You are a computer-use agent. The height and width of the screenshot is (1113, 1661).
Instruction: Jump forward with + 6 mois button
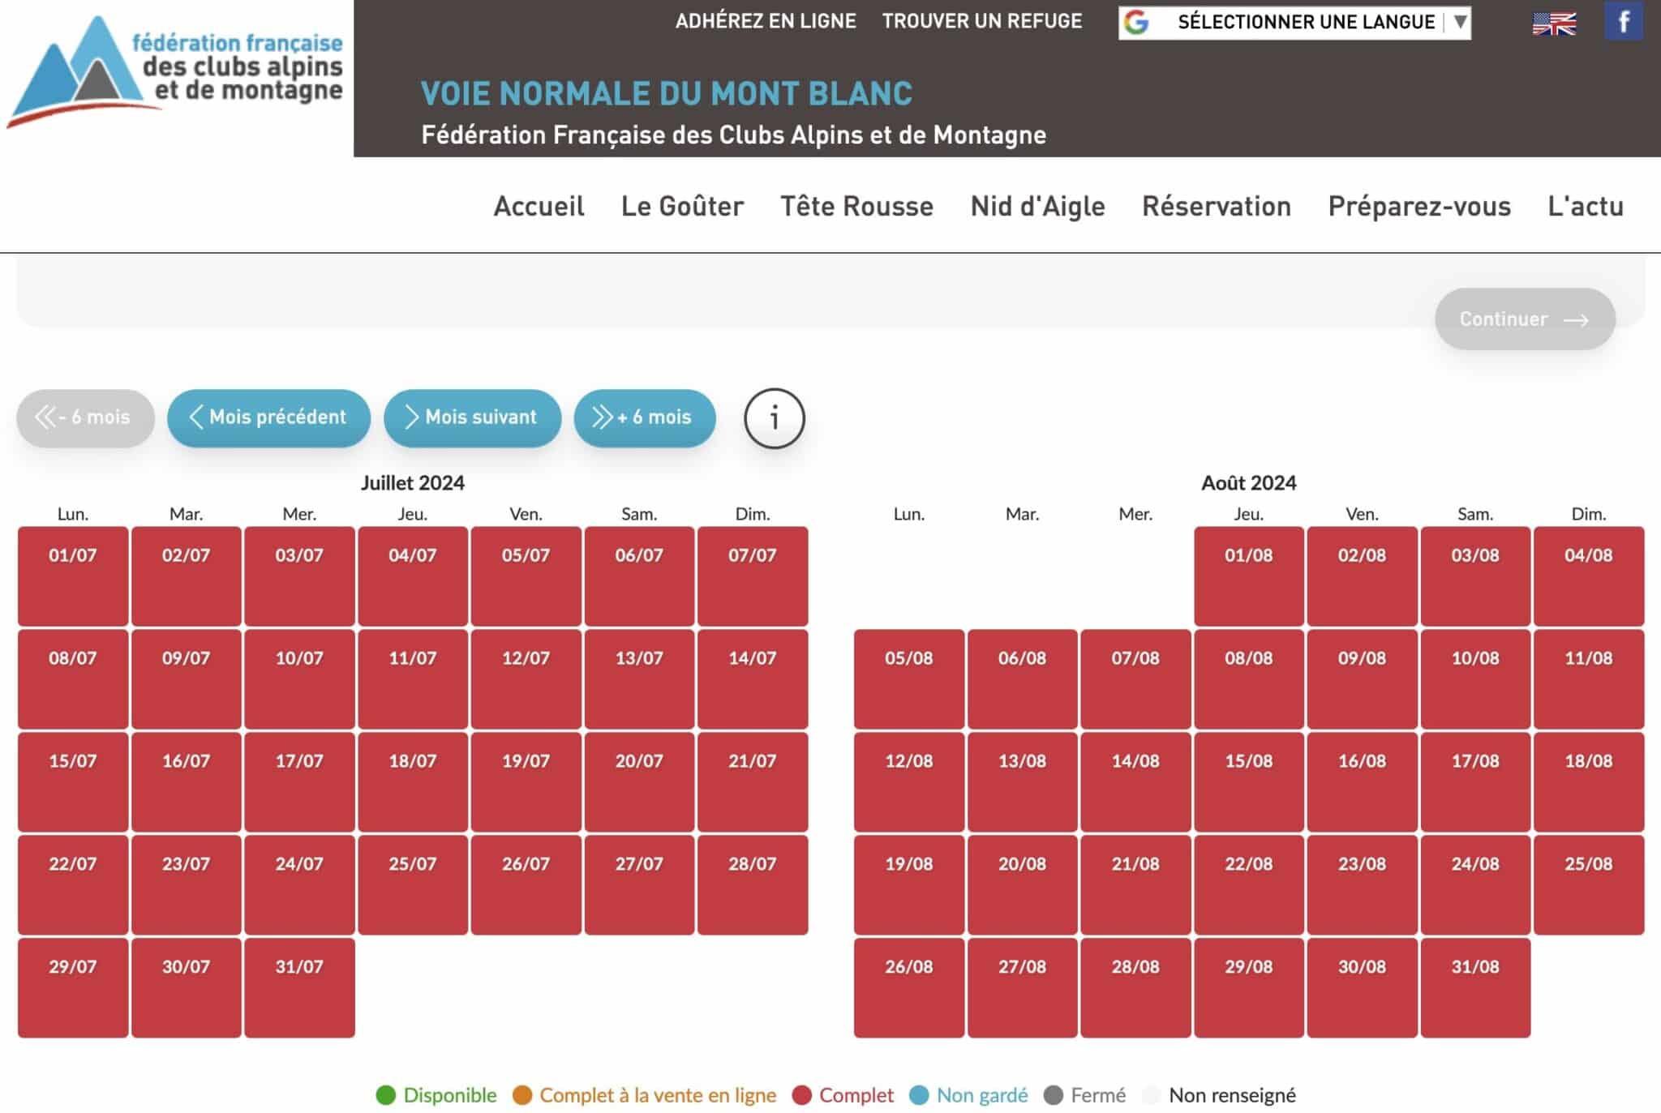coord(644,417)
